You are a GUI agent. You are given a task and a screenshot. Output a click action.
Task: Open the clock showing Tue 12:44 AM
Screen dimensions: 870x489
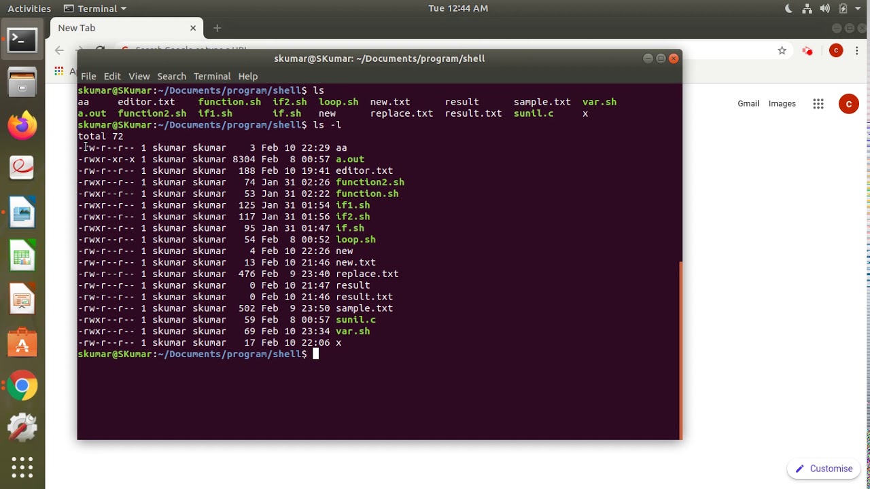[458, 8]
